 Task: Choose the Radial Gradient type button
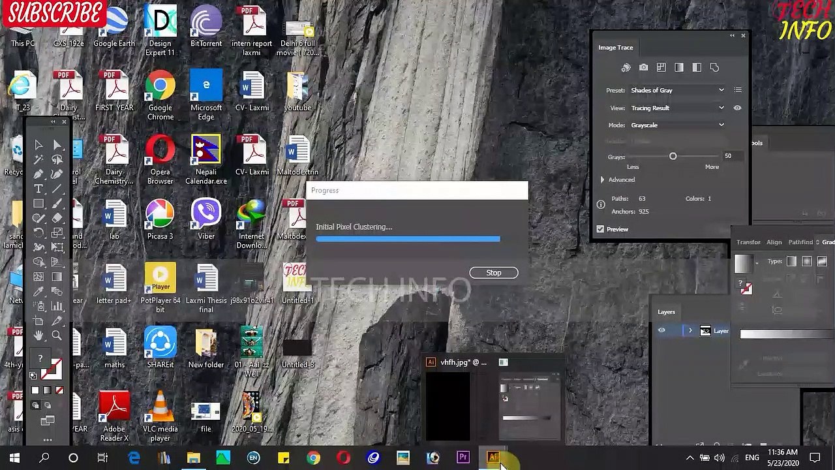pyautogui.click(x=807, y=262)
